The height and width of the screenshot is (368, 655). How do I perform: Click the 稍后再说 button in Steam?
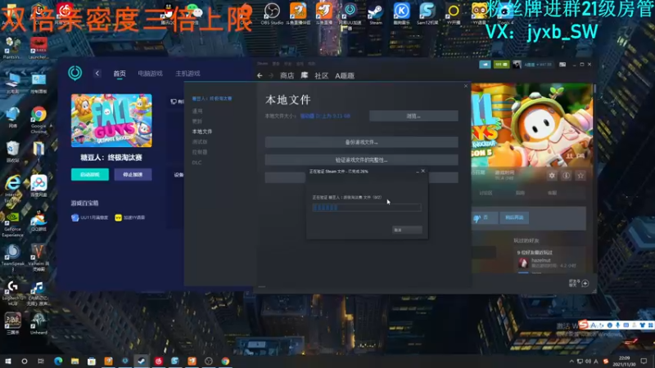pos(514,218)
